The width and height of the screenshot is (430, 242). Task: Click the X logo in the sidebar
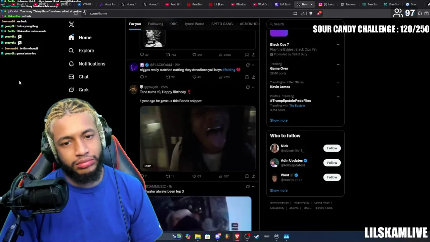[71, 25]
